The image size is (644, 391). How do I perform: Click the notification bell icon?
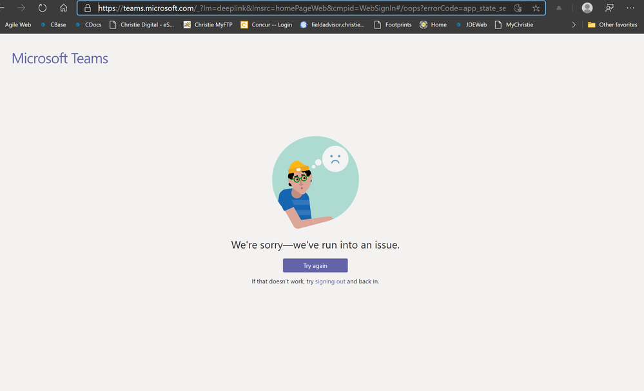coord(559,8)
